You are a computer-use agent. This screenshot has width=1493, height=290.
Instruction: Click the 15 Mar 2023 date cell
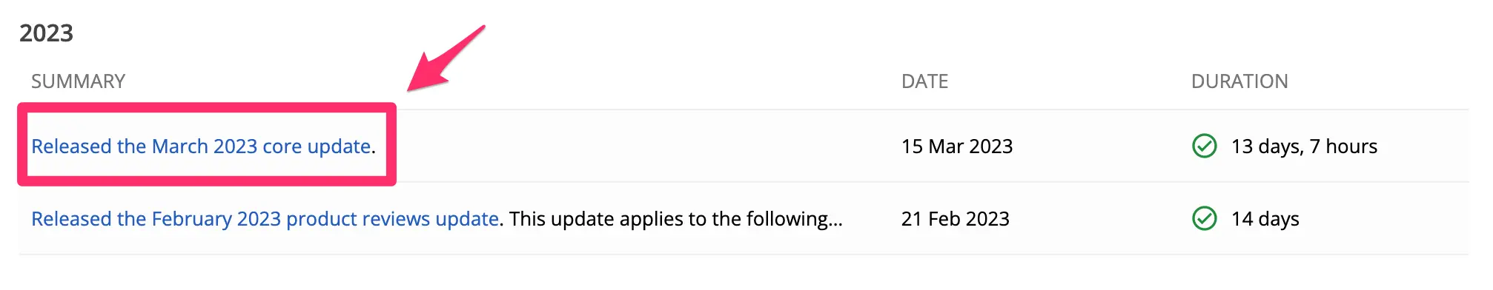tap(957, 146)
